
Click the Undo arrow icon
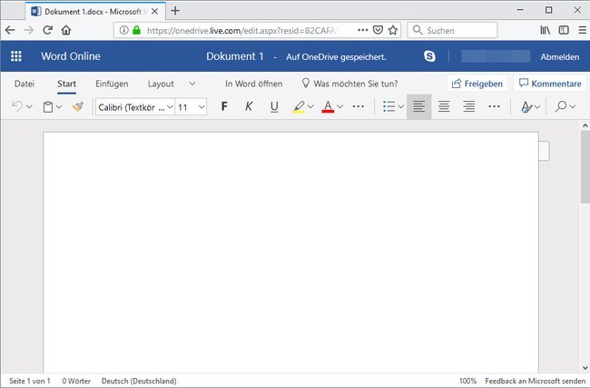tap(17, 106)
